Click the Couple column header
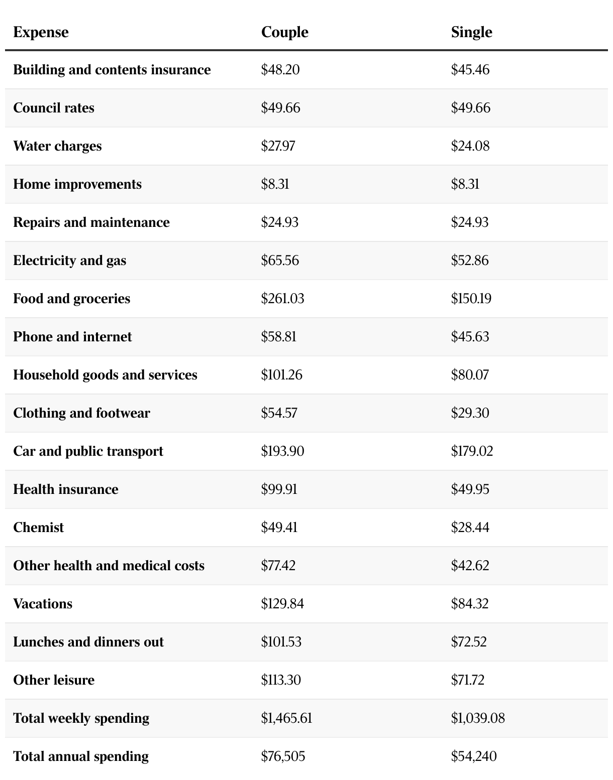 click(x=285, y=32)
